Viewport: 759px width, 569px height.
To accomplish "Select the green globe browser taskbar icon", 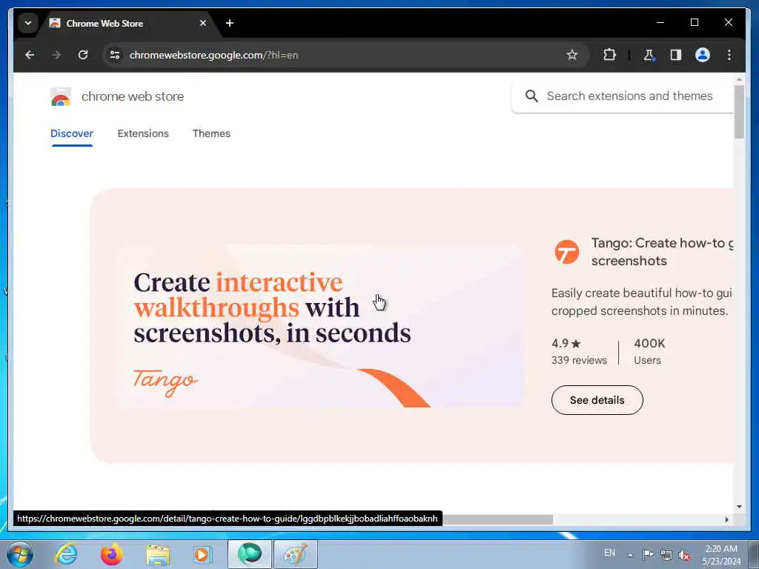I will [250, 554].
